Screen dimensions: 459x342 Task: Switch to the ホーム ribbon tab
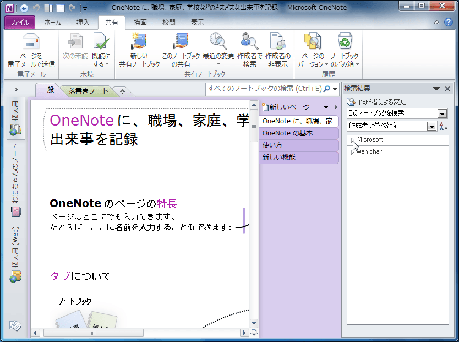(x=52, y=23)
